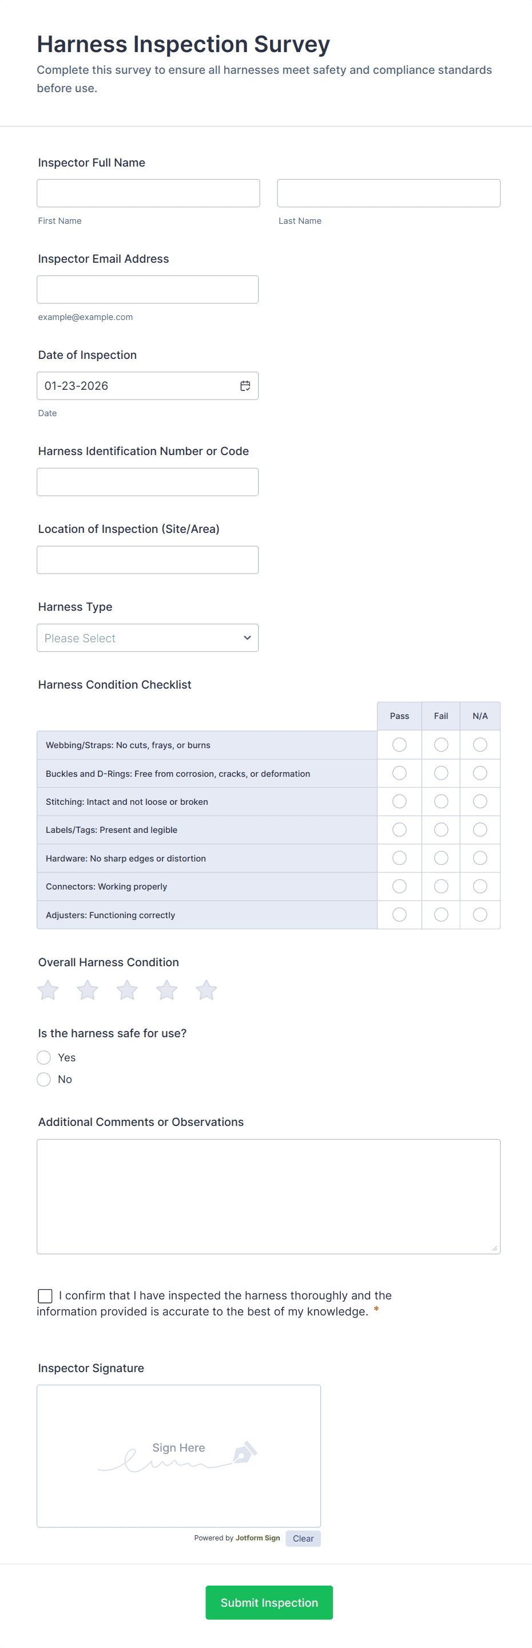Select Yes for harness safe for use
This screenshot has height=1648, width=532.
pyautogui.click(x=44, y=1057)
